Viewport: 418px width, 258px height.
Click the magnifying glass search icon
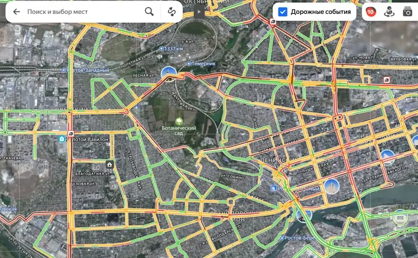[x=149, y=12]
